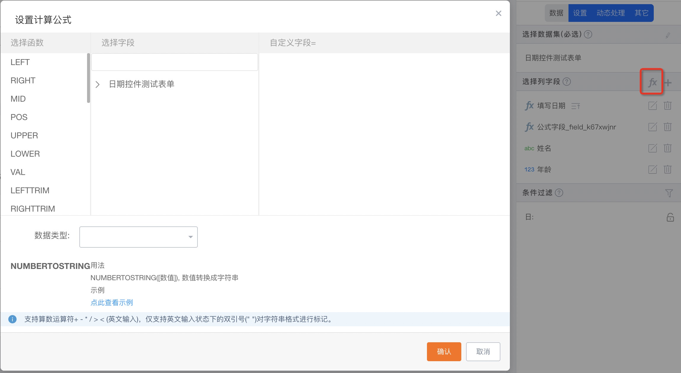The height and width of the screenshot is (373, 681).
Task: Click the help icon beside 选择列字段
Action: tap(567, 82)
